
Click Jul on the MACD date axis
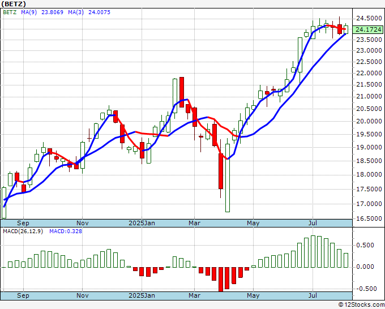[x=313, y=295]
